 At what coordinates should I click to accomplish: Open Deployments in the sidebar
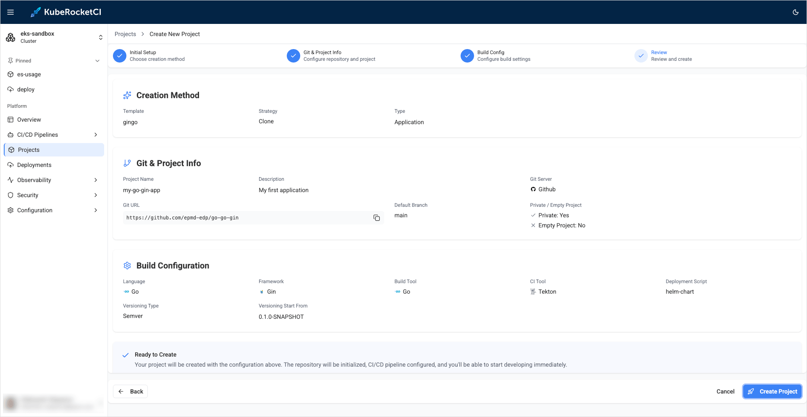pyautogui.click(x=34, y=165)
